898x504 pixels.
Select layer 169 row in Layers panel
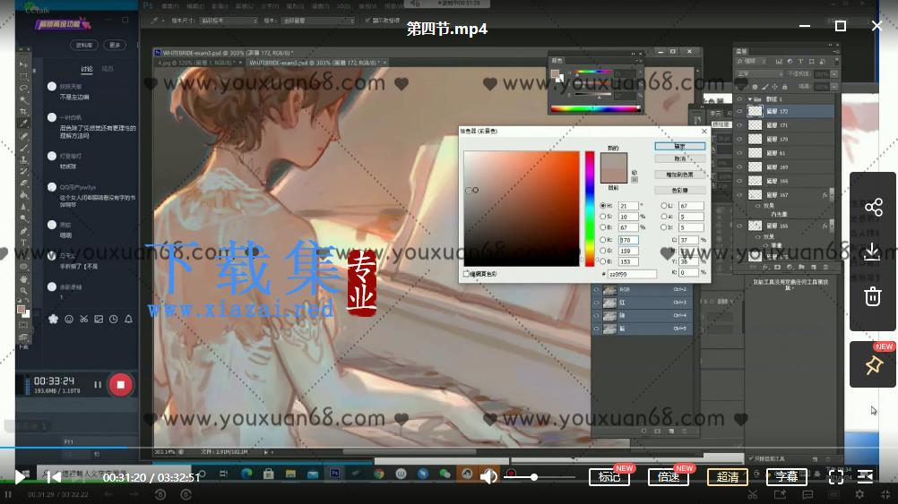click(783, 167)
